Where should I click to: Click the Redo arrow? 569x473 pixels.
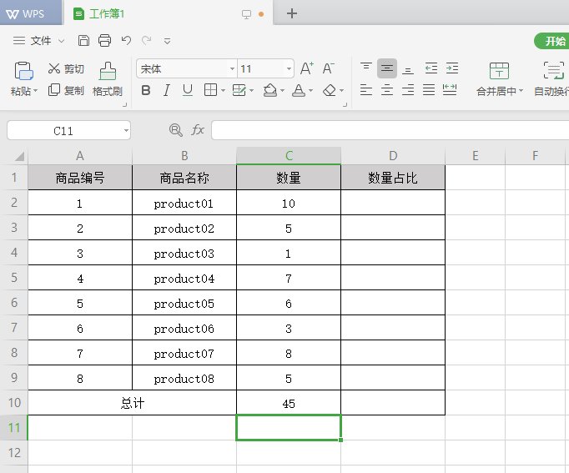(147, 40)
